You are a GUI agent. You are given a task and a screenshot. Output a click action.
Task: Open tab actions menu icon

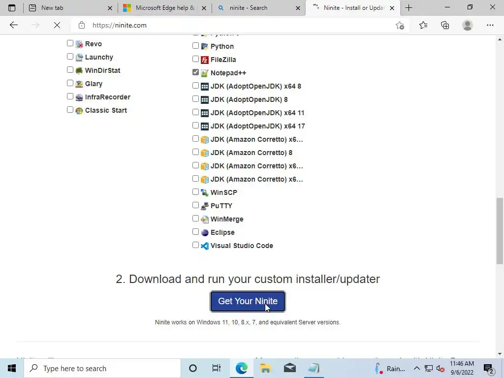[x=12, y=8]
